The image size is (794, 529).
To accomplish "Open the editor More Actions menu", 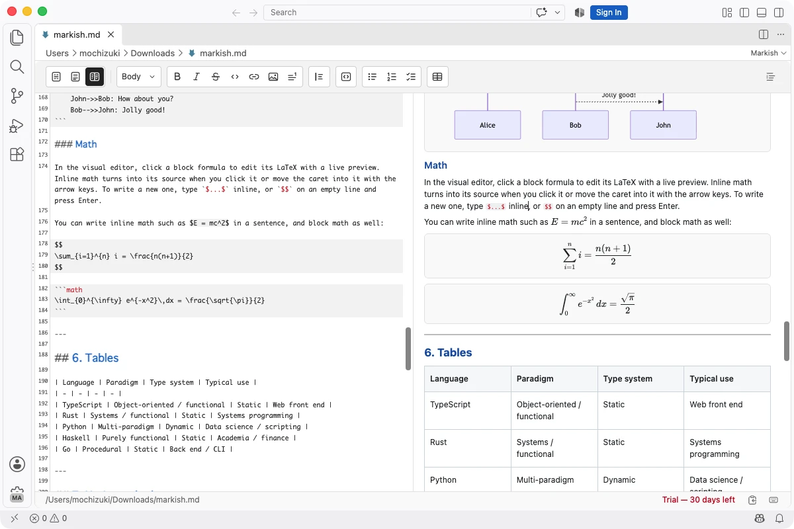I will point(781,34).
